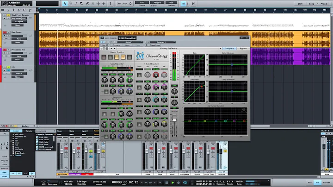
Task: Click the magnifier icon in EQ graph
Action: pos(244,110)
